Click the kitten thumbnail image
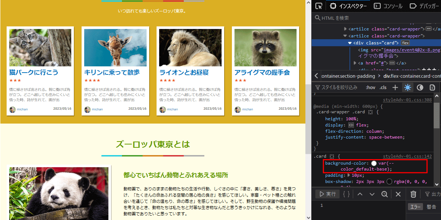 tap(40, 48)
